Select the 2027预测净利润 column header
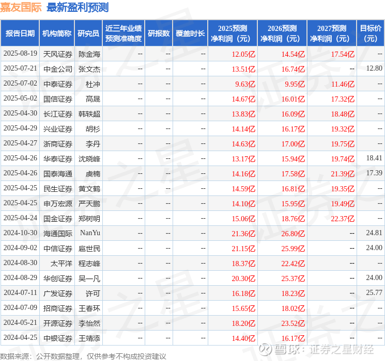The height and width of the screenshot is (361, 385). [x=332, y=34]
